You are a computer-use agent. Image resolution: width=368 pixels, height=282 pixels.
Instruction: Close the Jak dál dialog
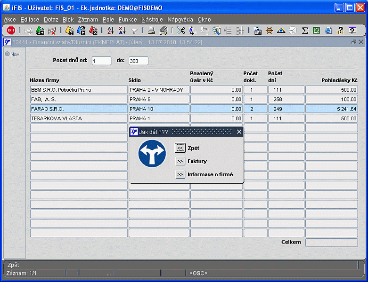[x=239, y=132]
